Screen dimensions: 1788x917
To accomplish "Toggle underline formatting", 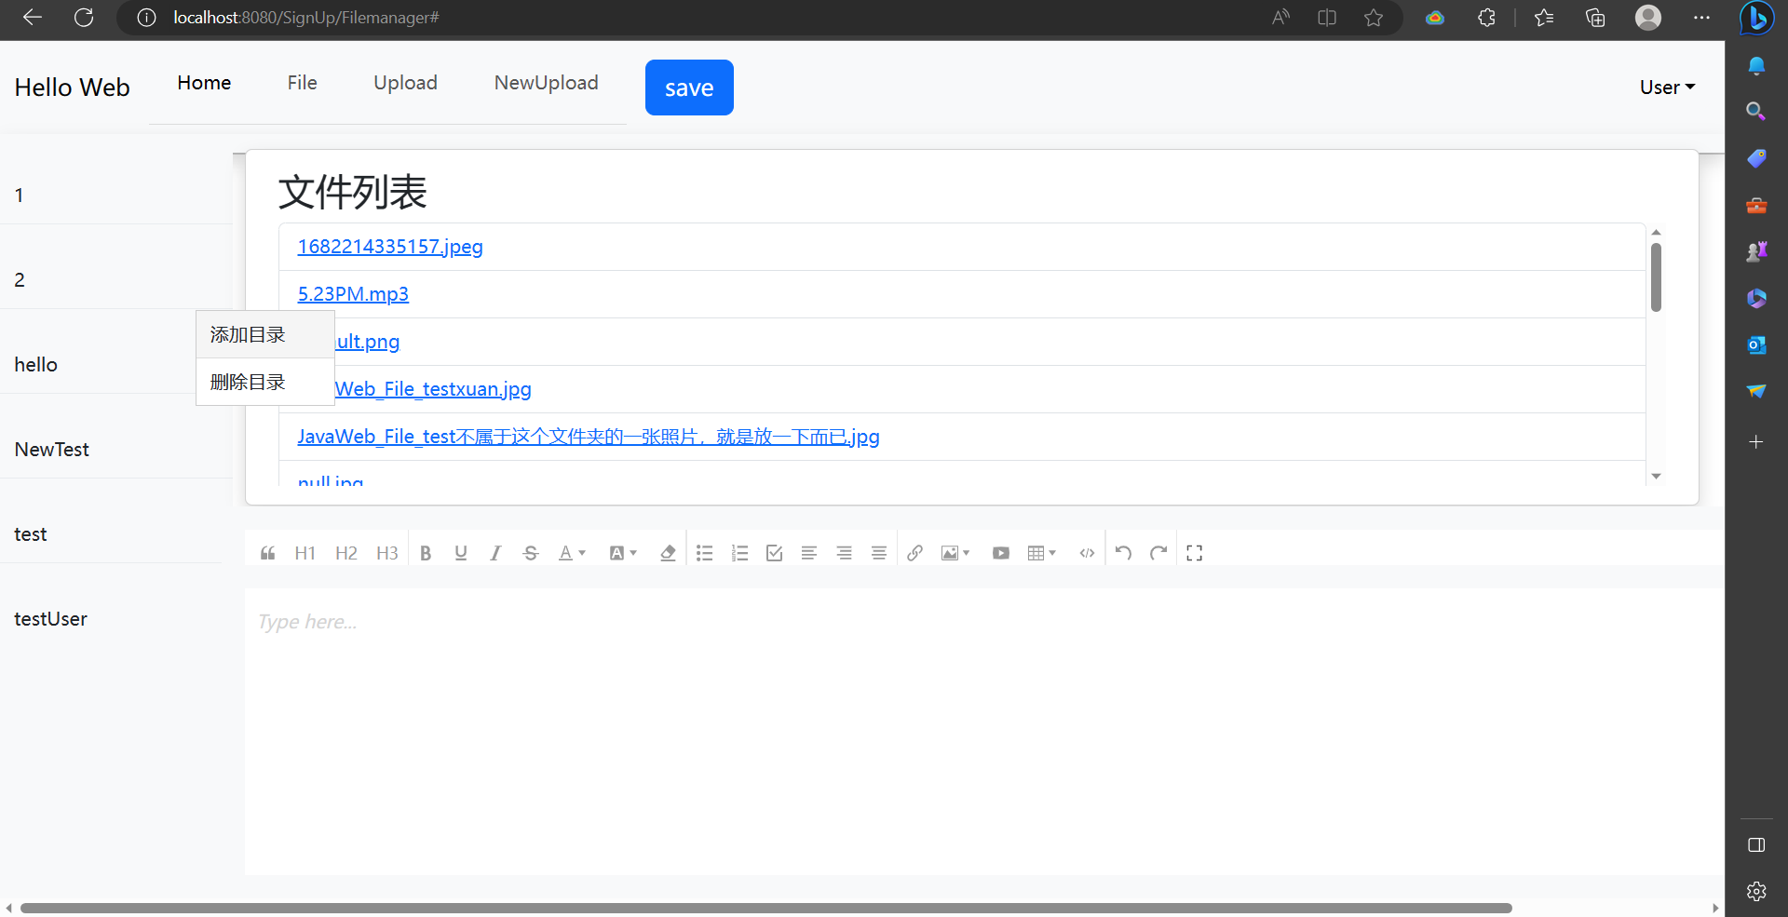I will (x=460, y=553).
